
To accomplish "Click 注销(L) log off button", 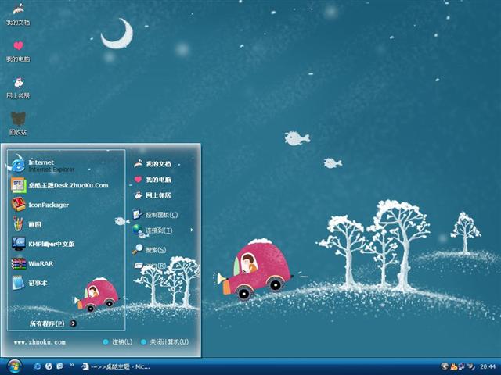I will point(117,342).
